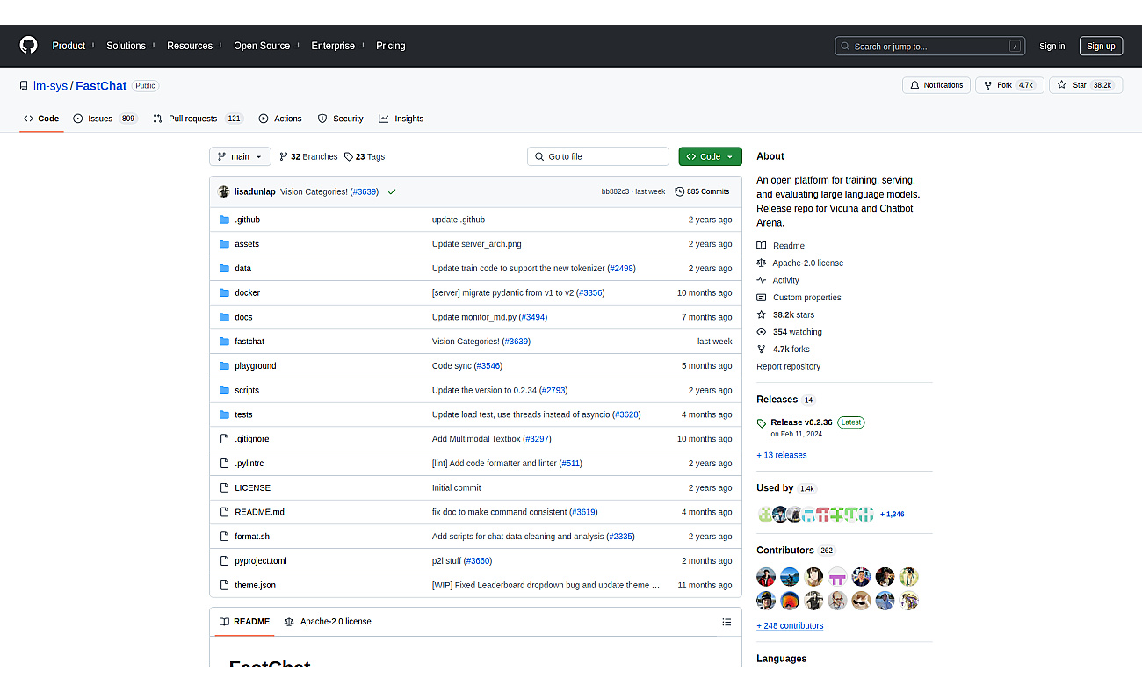Open the .github folder
Image resolution: width=1142 pixels, height=692 pixels.
coord(247,220)
